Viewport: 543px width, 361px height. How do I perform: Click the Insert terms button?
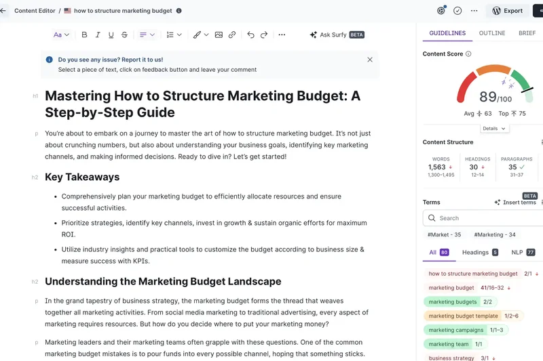tap(515, 203)
